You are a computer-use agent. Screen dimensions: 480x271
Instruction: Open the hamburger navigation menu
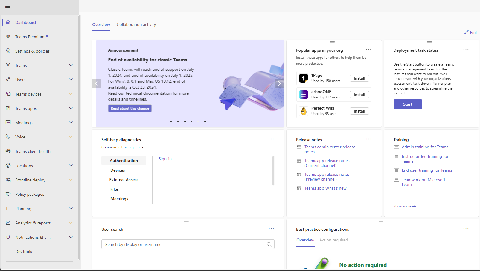coord(8,7)
